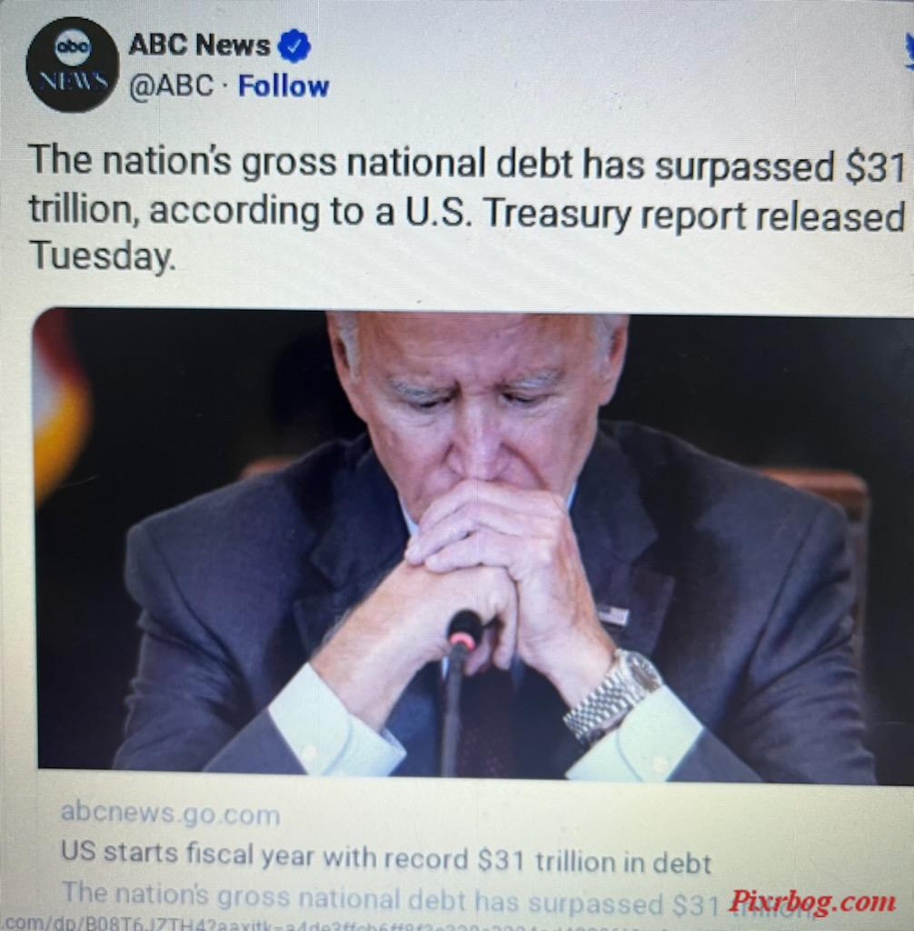Click the flag lapel pin in the photo
This screenshot has height=931, width=914.
(x=613, y=615)
